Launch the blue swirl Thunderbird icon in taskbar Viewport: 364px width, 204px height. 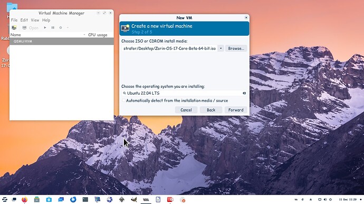pyautogui.click(x=73, y=199)
